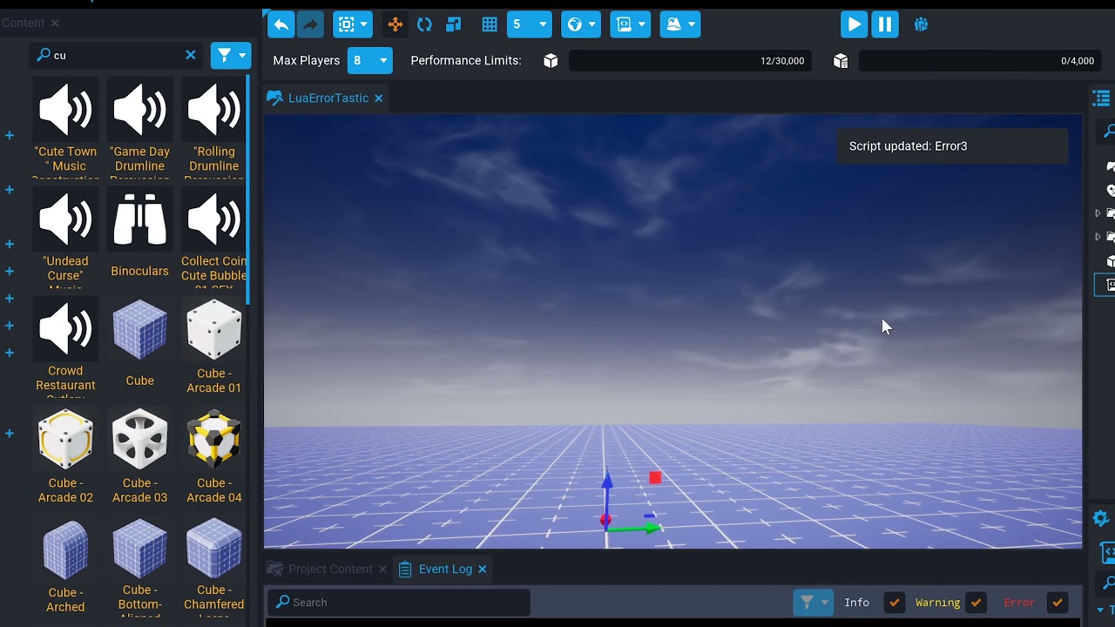Click the Max Players label
This screenshot has width=1115, height=627.
tap(307, 60)
